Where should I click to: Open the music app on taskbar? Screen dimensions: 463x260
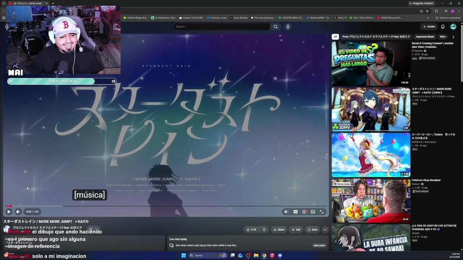point(272,255)
